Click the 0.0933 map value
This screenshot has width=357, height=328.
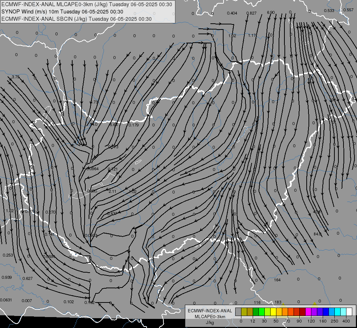point(91,235)
